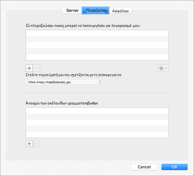
Task: Add a mailbox with the lower plus button
Action: coord(29,144)
